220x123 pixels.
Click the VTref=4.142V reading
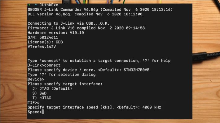[x=42, y=47]
